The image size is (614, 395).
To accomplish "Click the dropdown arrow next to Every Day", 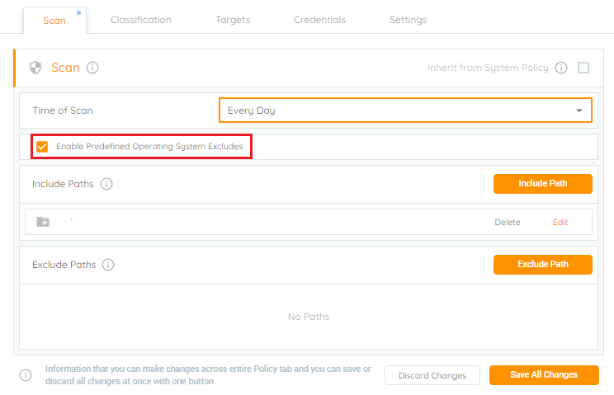I will tap(579, 111).
